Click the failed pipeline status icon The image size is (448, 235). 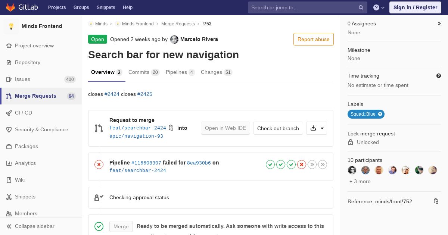click(99, 164)
